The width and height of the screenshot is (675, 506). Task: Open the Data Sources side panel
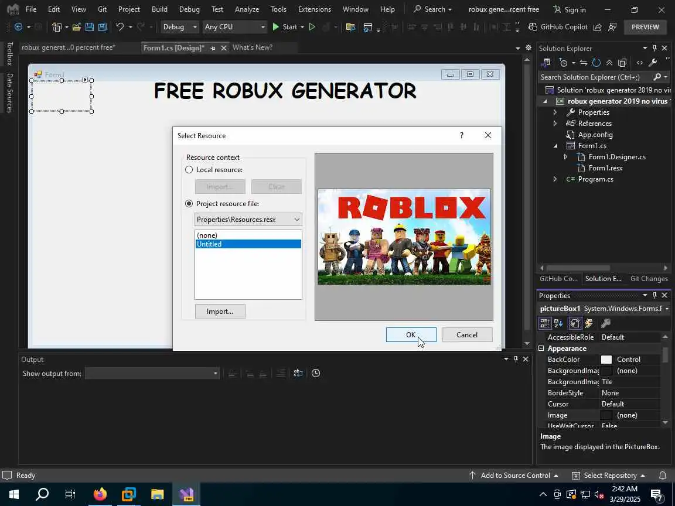(9, 93)
